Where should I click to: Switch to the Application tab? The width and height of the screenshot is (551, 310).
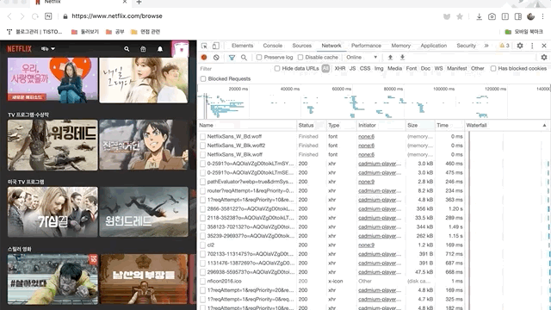(x=434, y=46)
